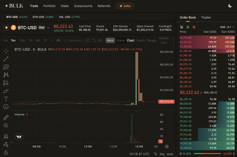The width and height of the screenshot is (237, 157).
Task: Click the replay refresh icon
Action: coord(94,40)
